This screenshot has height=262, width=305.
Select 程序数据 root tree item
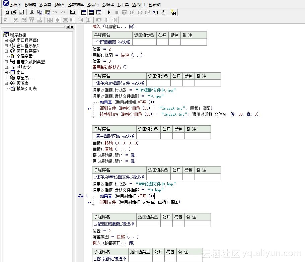[18, 35]
